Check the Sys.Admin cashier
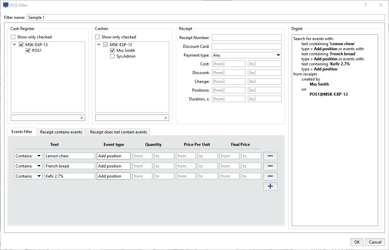The width and height of the screenshot is (389, 250). click(112, 56)
